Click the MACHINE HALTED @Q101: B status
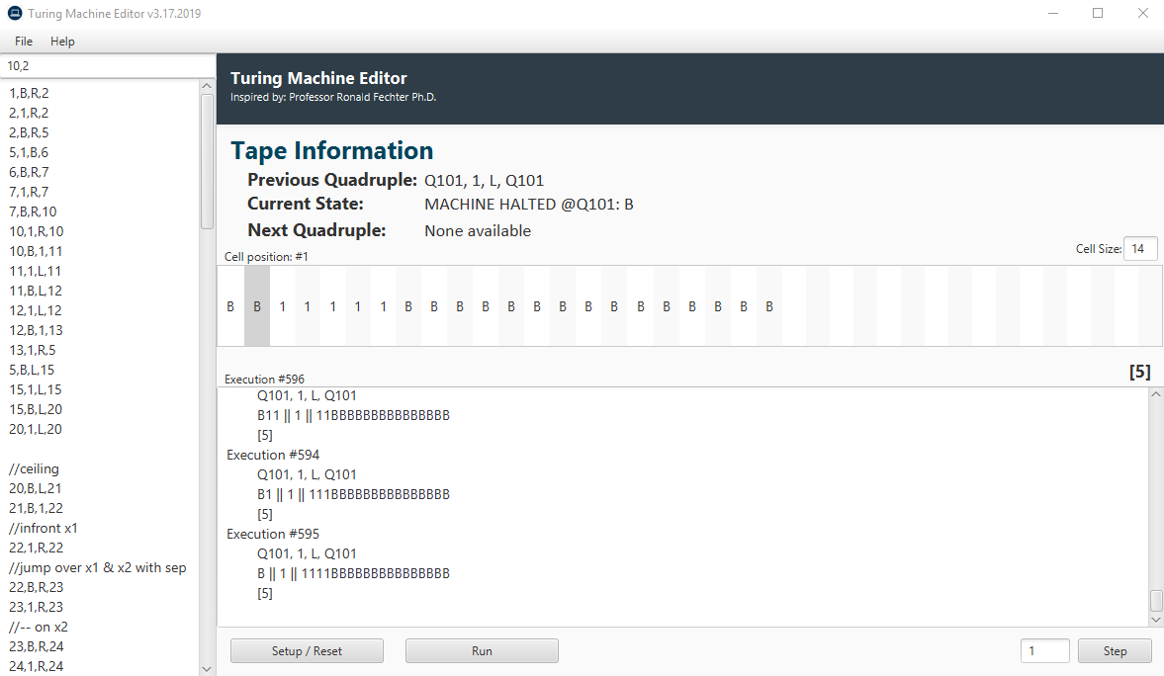1164x676 pixels. pyautogui.click(x=528, y=204)
